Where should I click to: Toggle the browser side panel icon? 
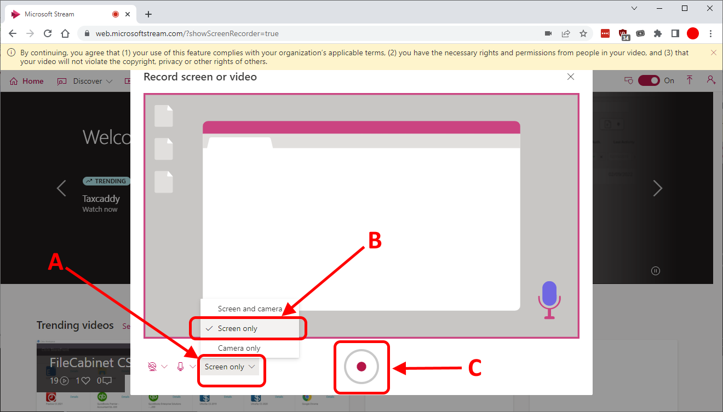675,33
